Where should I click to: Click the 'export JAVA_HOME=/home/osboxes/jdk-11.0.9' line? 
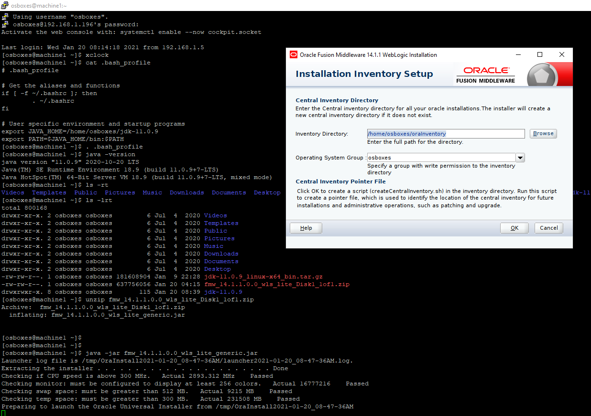pos(80,131)
